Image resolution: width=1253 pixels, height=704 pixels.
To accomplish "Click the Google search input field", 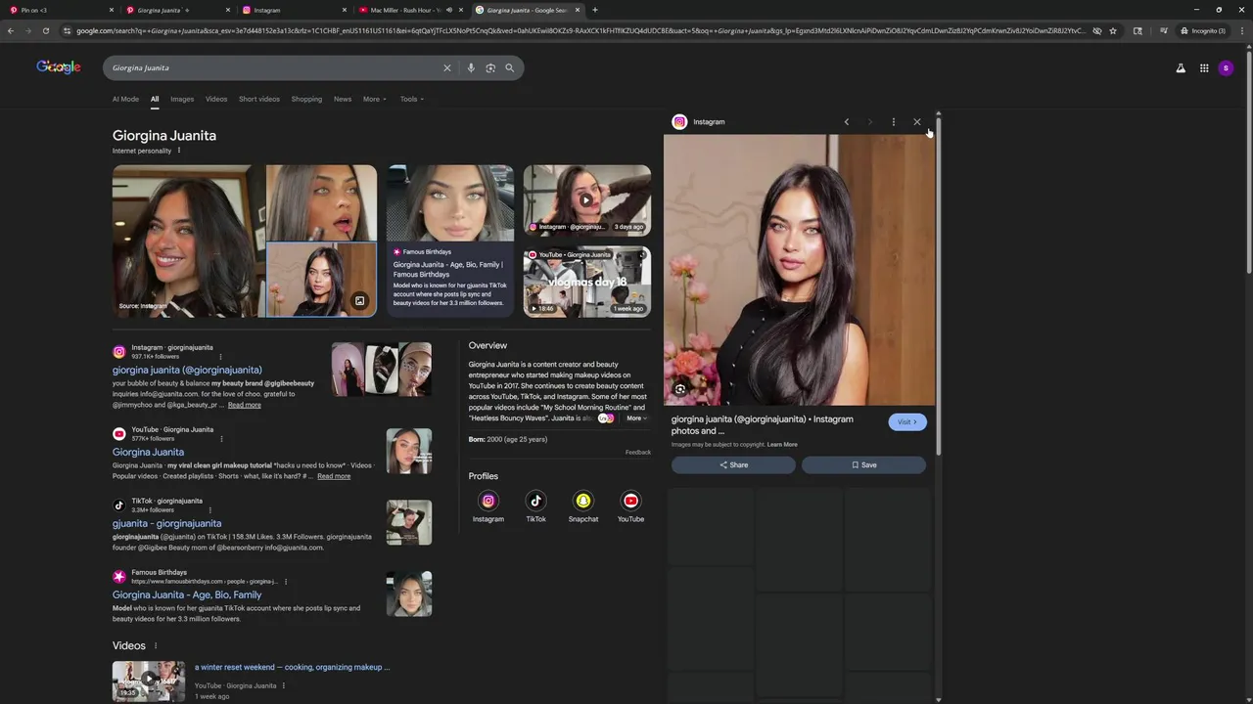I will coord(274,67).
